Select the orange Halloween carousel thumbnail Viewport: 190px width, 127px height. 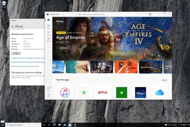pos(126,67)
